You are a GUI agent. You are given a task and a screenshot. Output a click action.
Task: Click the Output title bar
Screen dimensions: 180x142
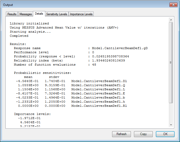77,5
